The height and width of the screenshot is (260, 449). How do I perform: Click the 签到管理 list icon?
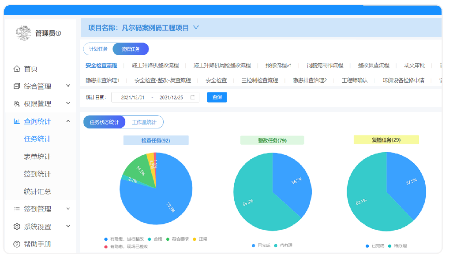coord(17,209)
